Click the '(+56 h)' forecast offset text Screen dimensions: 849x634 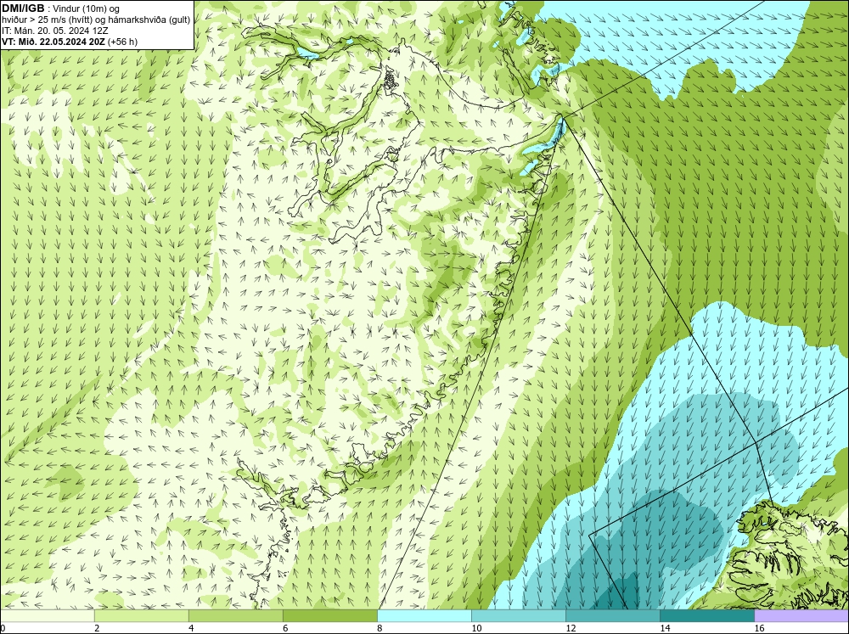[x=123, y=41]
